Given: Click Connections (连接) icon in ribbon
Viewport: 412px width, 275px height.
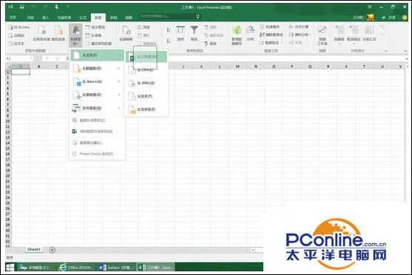Looking at the screenshot, I should coord(139,27).
